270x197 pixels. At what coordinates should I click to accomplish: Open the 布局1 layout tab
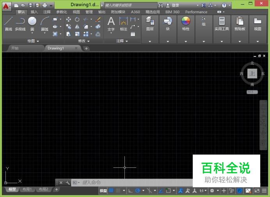coord(27,189)
